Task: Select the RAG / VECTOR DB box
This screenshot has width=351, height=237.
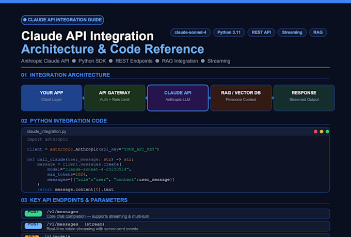Action: (x=241, y=98)
